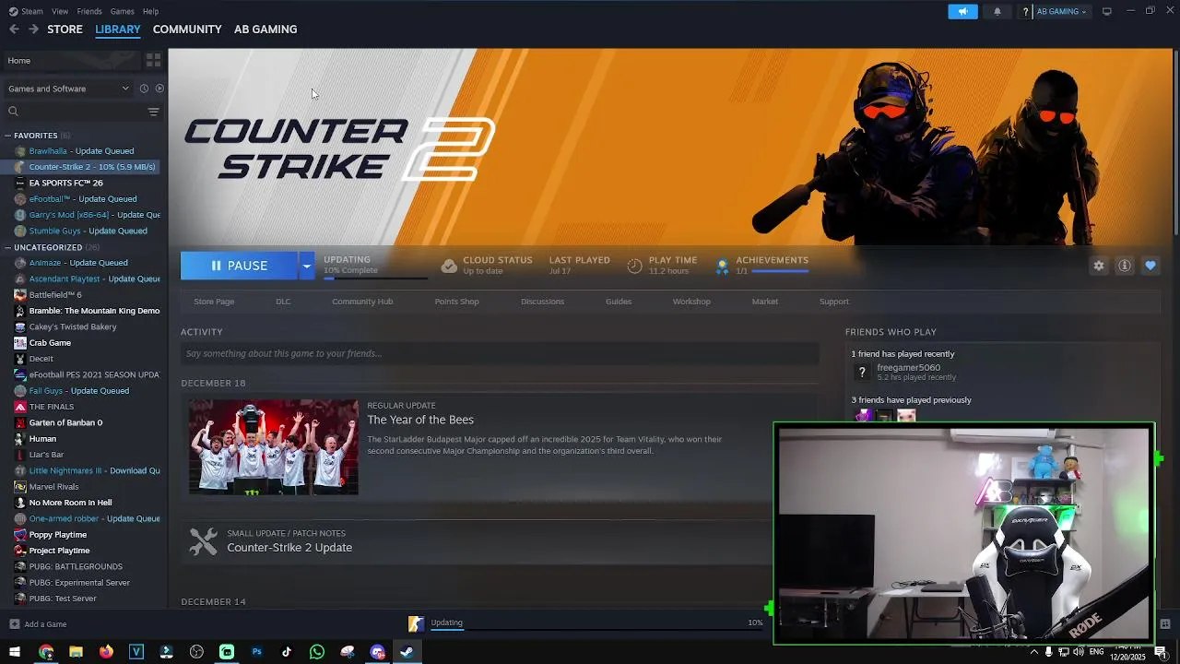The image size is (1180, 664).
Task: Open WhatsApp from the taskbar
Action: pyautogui.click(x=317, y=652)
